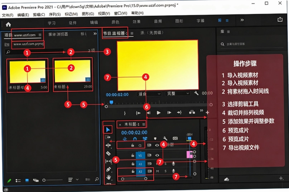Click the timeline timecode 00:00:02:00
289x192 pixels.
tap(134, 133)
